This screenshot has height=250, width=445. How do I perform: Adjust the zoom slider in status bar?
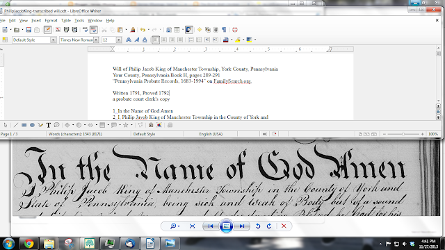[403, 134]
